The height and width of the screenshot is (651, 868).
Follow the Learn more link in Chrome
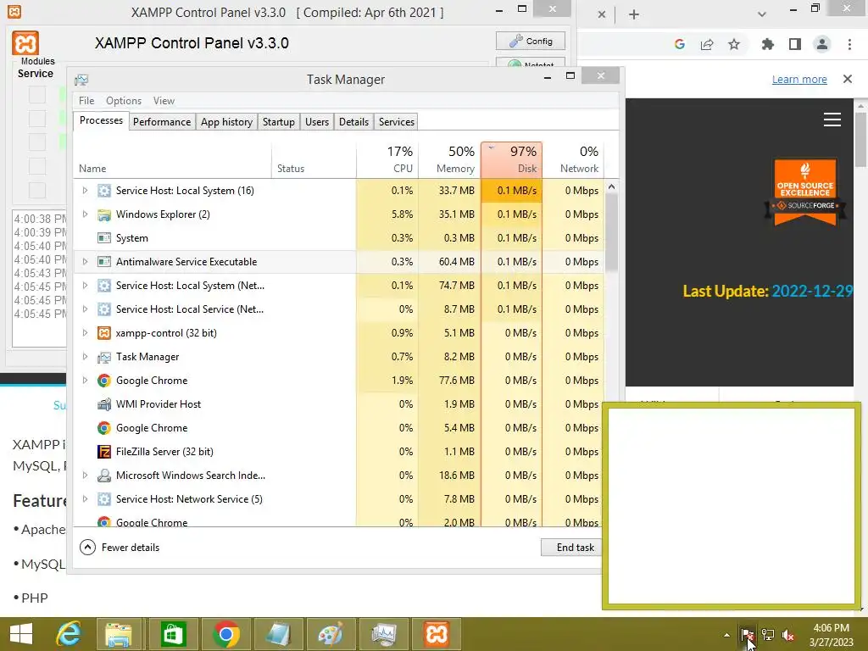click(799, 79)
